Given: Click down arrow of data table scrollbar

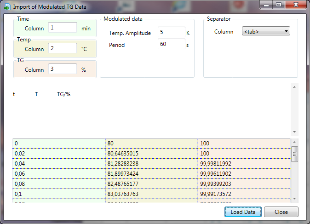Looking at the screenshot, I should point(294,199).
